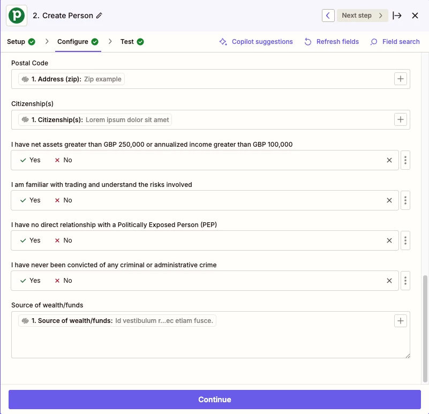Open Copilot suggestions sparkle icon
The height and width of the screenshot is (414, 429).
click(223, 42)
